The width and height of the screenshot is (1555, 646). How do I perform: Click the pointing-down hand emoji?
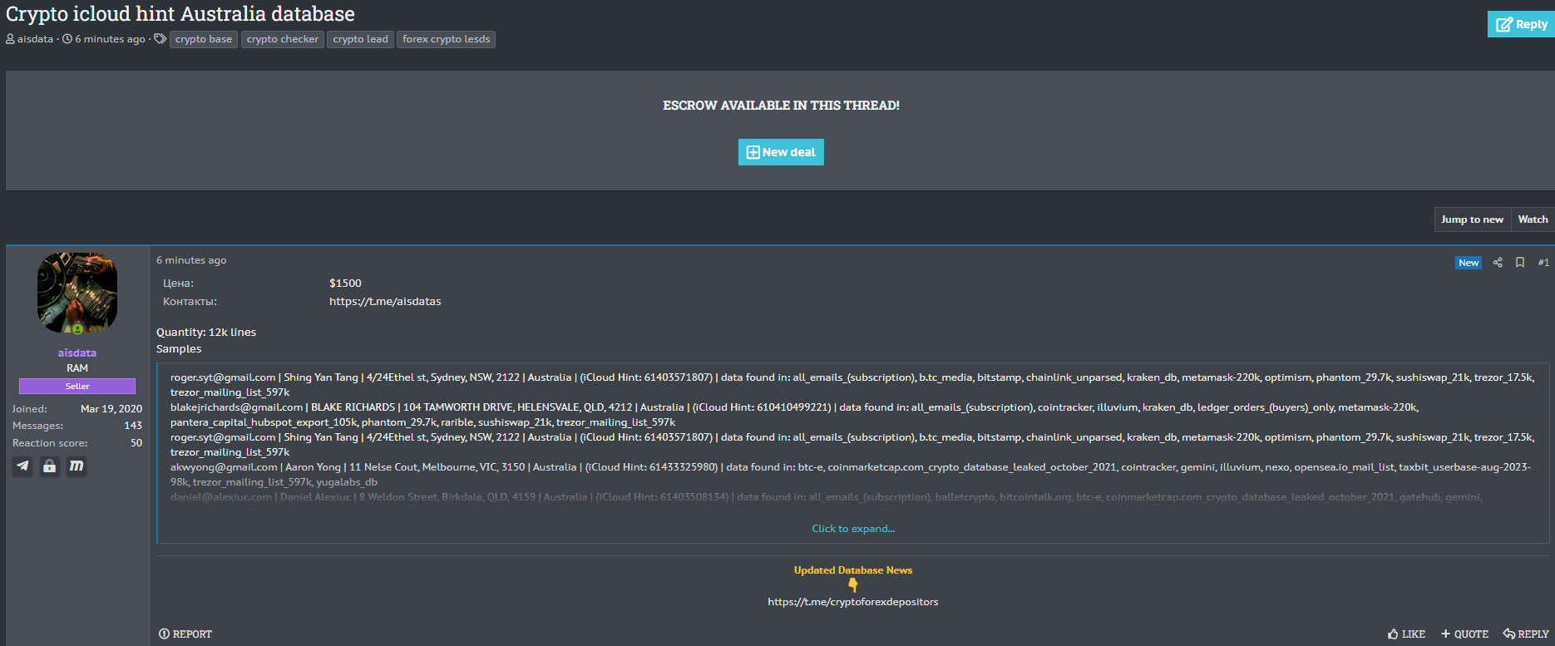click(x=853, y=585)
